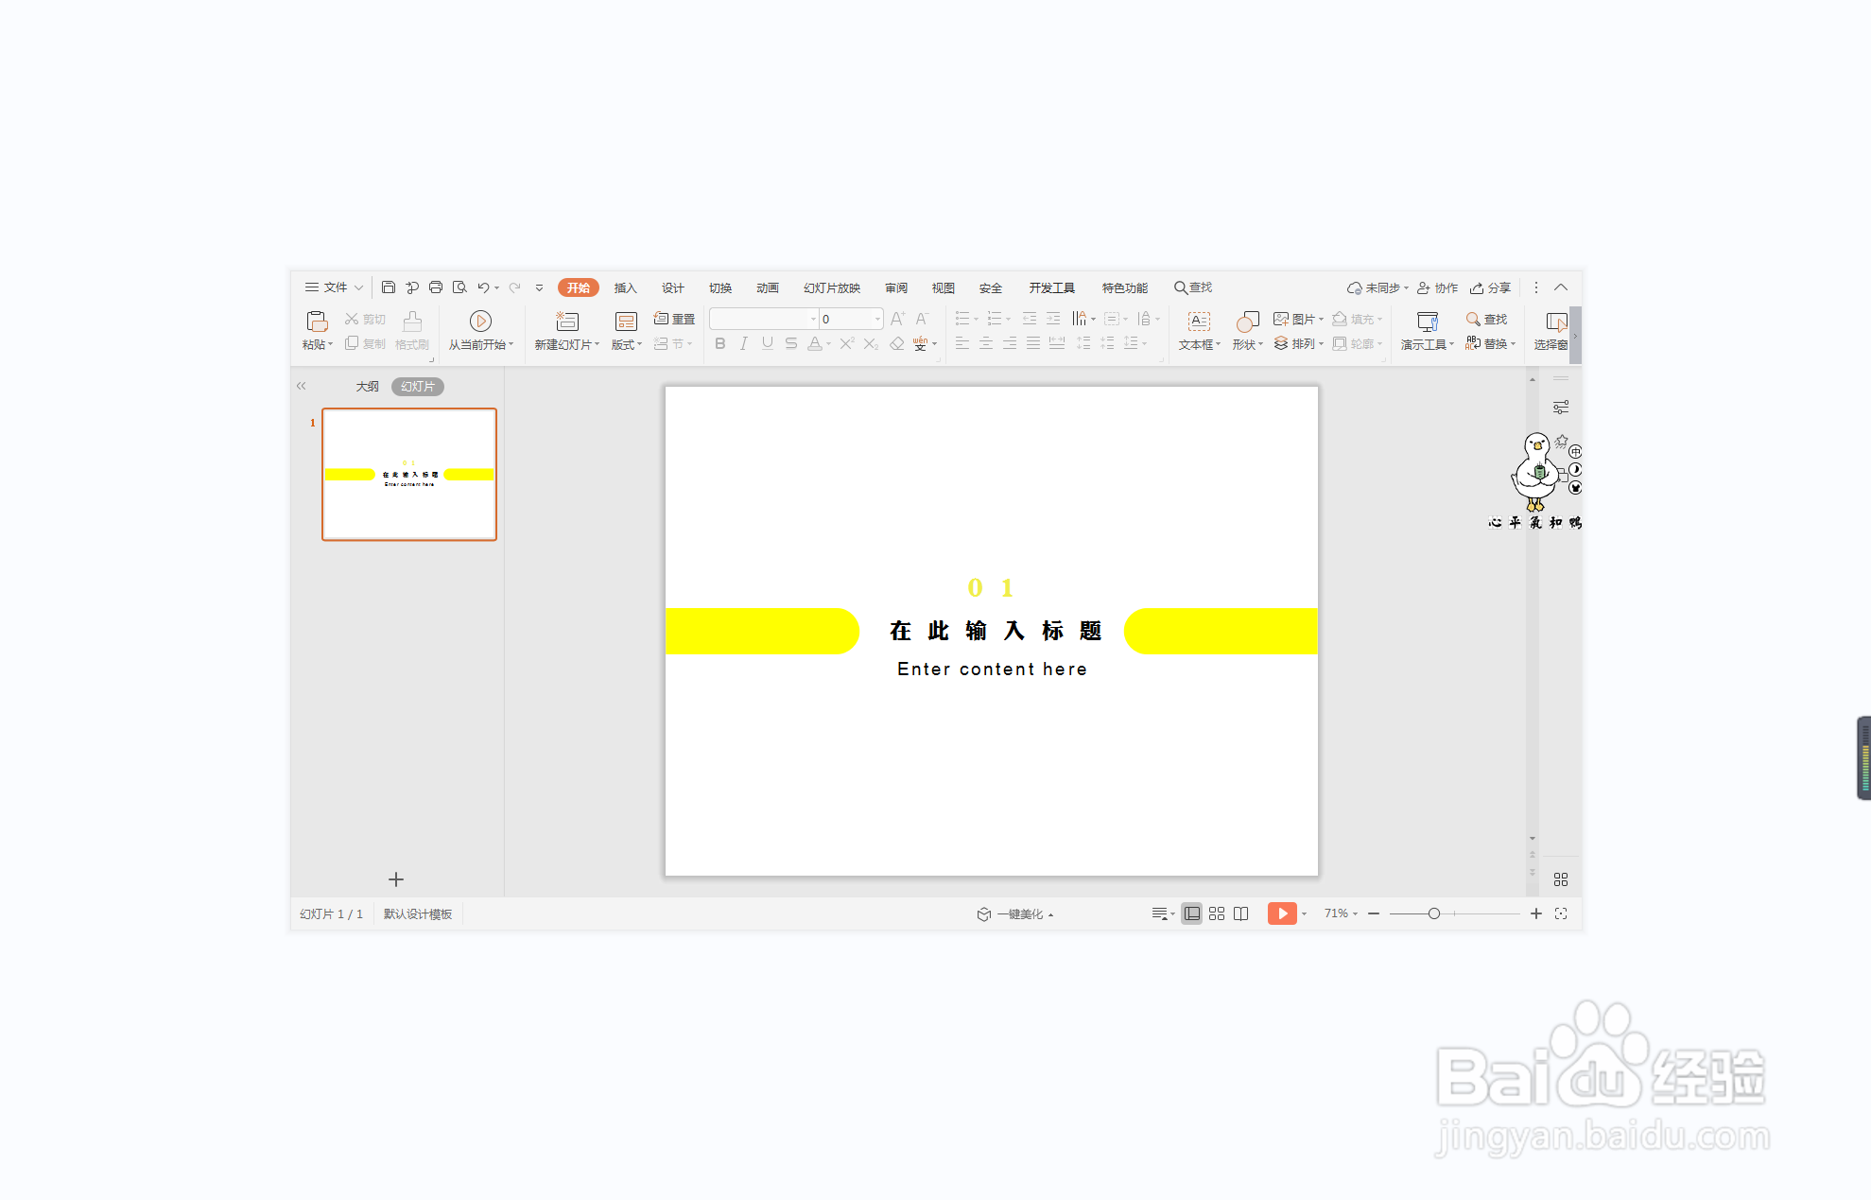
Task: Click the Format Painter (格式刷) icon
Action: (412, 322)
